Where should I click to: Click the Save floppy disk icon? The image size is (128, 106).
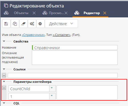click(x=6, y=24)
